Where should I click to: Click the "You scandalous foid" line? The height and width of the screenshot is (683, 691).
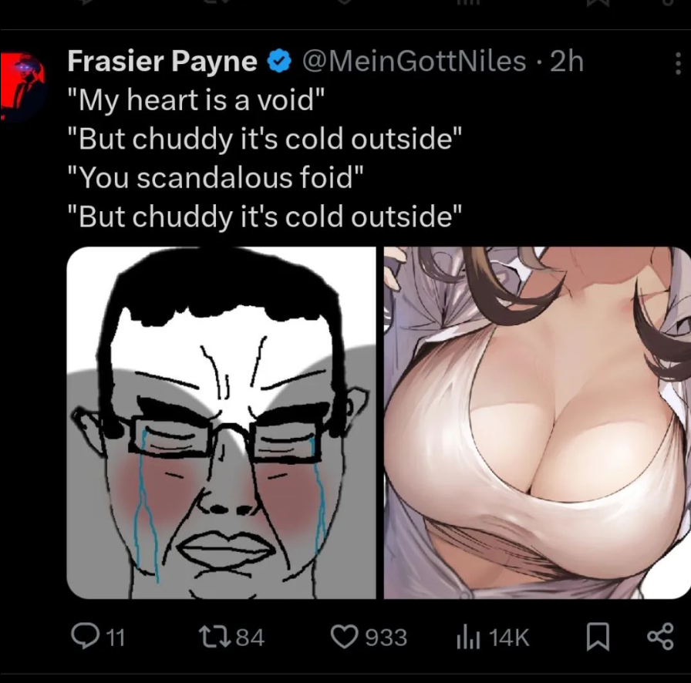click(x=216, y=177)
